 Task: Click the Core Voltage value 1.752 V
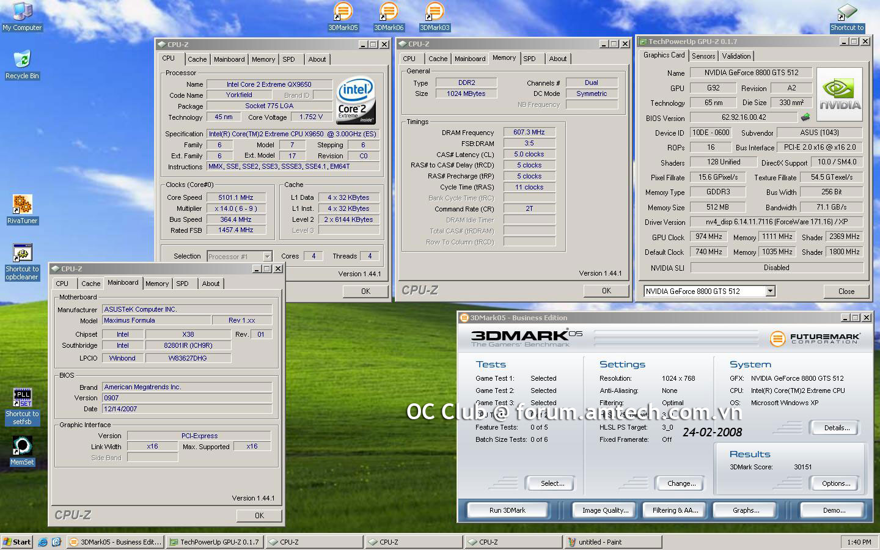tap(311, 117)
